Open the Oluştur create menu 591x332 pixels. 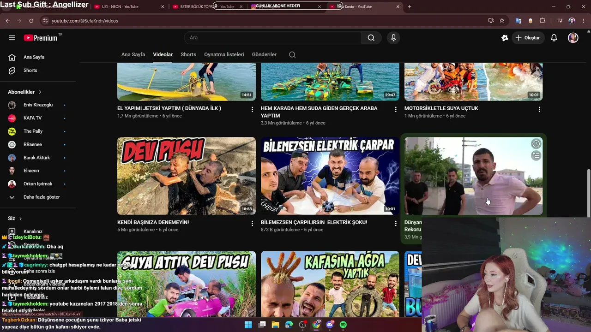pyautogui.click(x=528, y=38)
